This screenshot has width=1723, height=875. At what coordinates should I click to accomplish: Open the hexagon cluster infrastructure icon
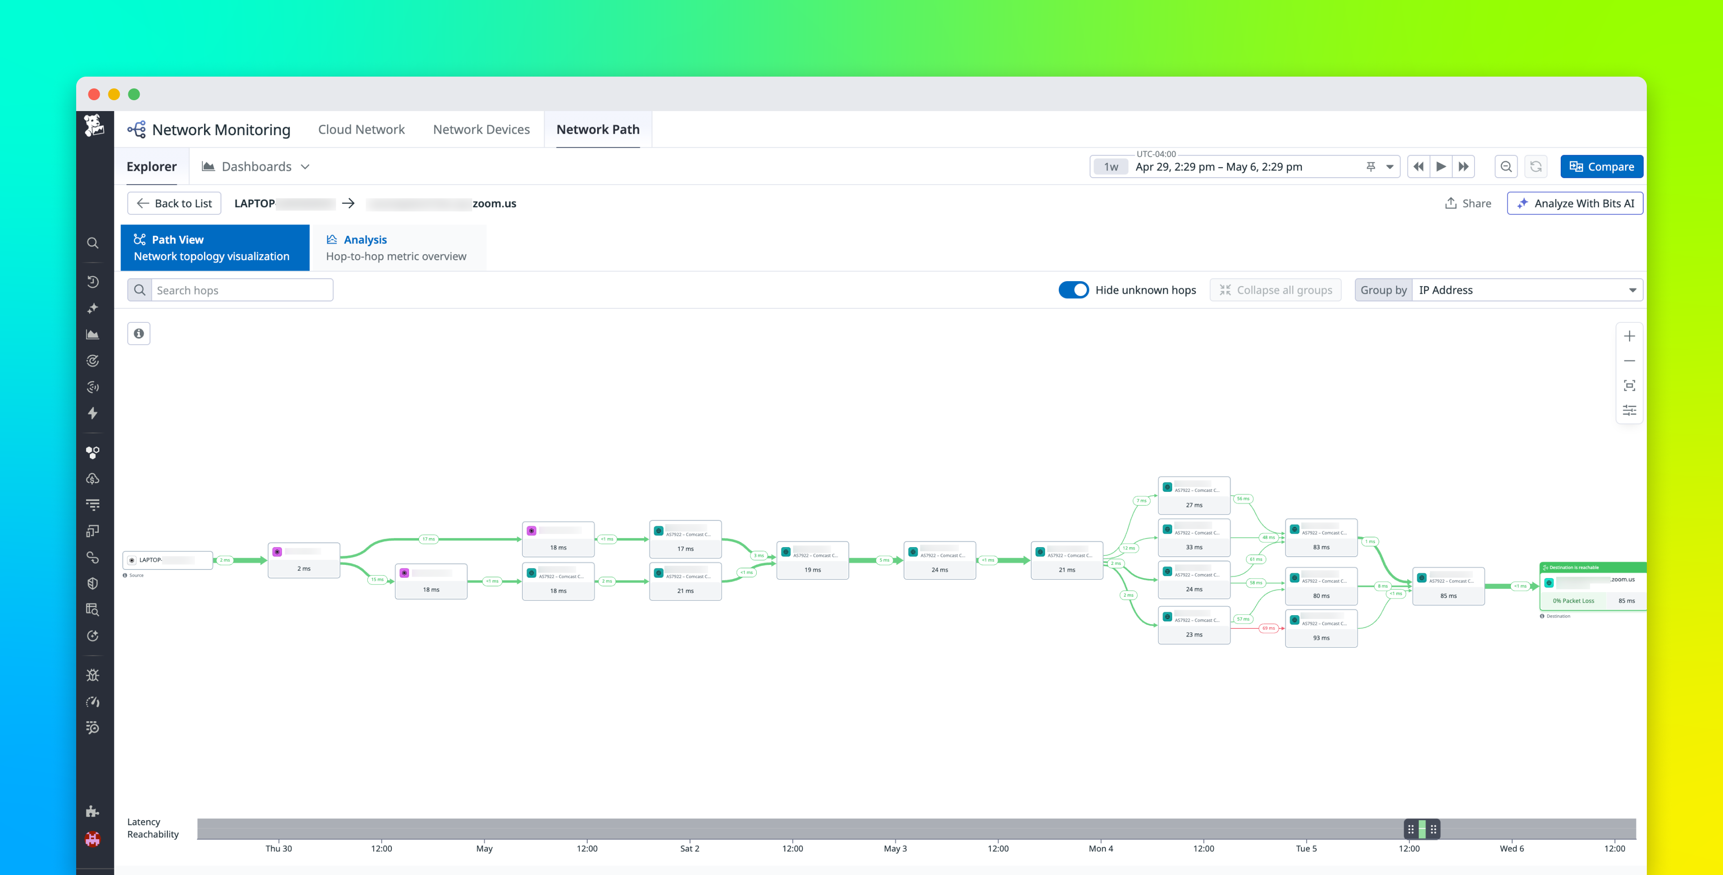click(93, 453)
